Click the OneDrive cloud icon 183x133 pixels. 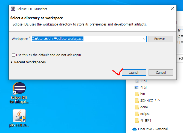point(135,129)
